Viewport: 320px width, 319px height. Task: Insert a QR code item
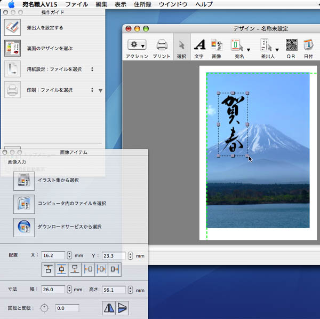click(x=291, y=45)
